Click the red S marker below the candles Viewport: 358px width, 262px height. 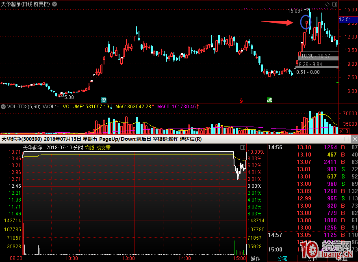[241, 101]
